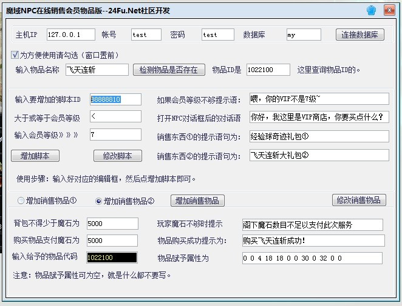The width and height of the screenshot is (402, 306).
Task: Click the 密码 password input field
Action: (218, 35)
